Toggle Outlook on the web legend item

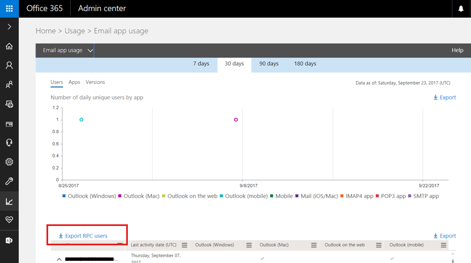(x=190, y=196)
